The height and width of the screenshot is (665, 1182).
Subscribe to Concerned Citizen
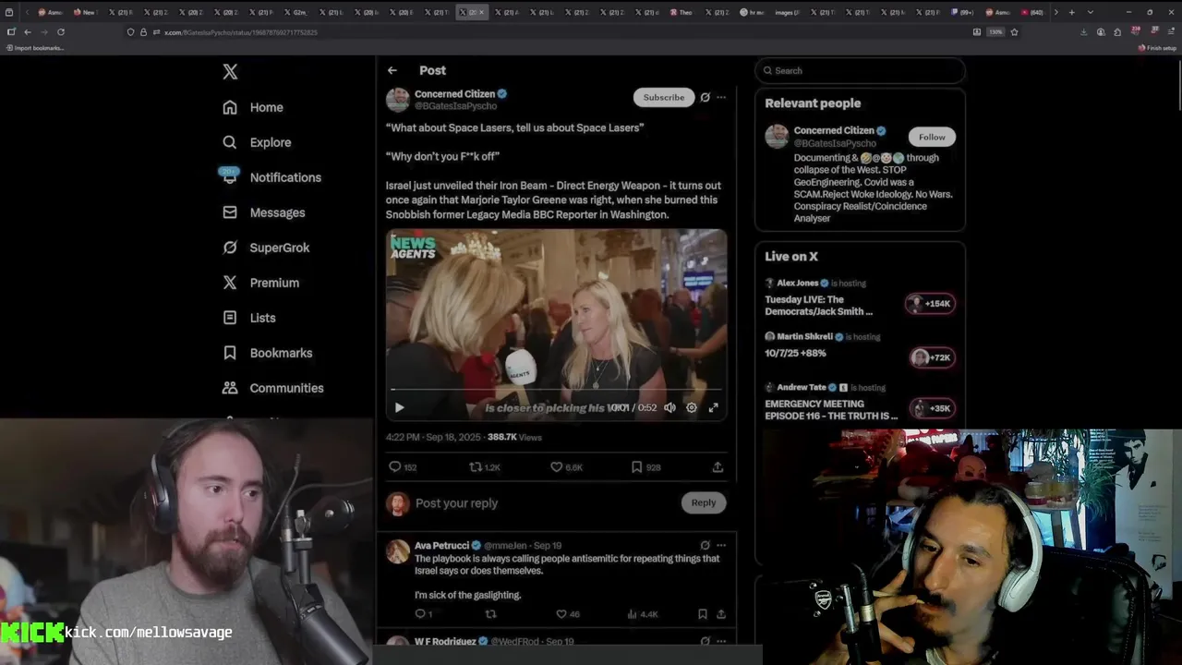[x=664, y=97]
